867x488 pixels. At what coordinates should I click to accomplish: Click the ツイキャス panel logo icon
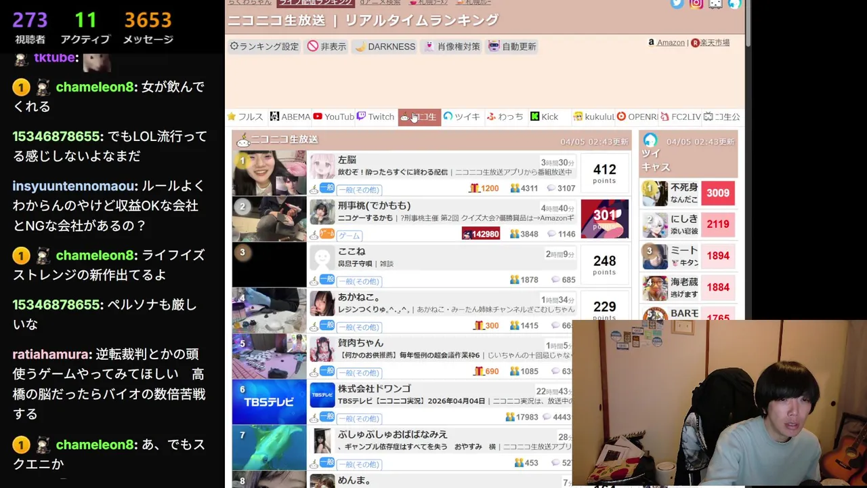(650, 140)
